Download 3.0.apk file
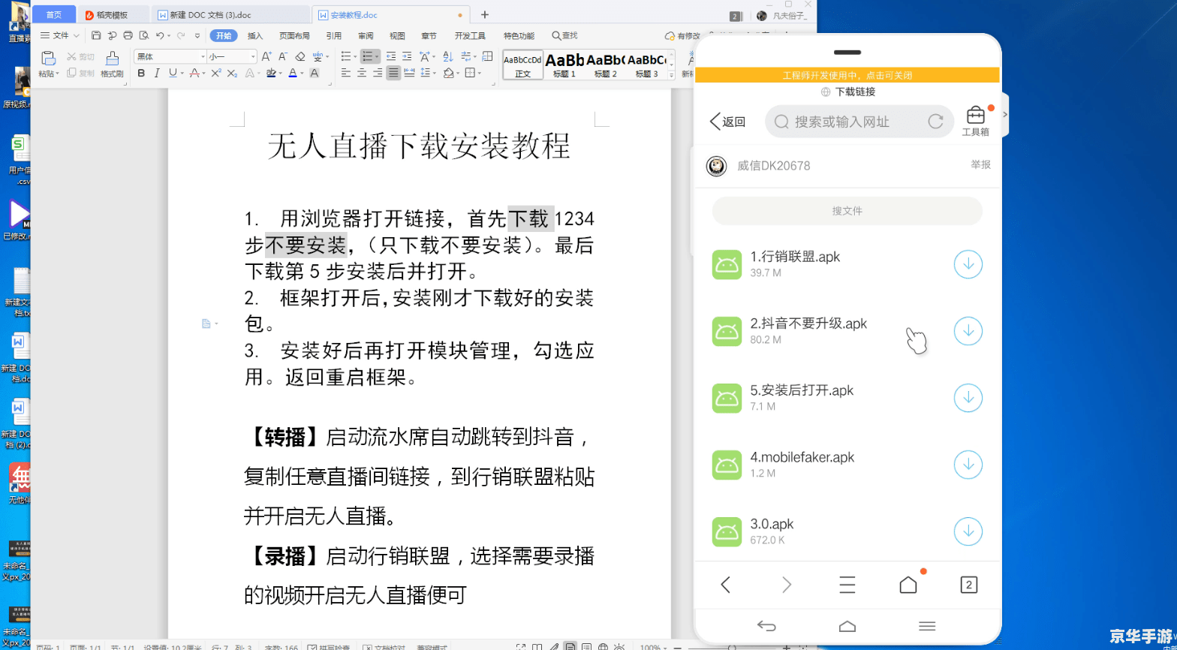The image size is (1177, 650). click(x=968, y=531)
